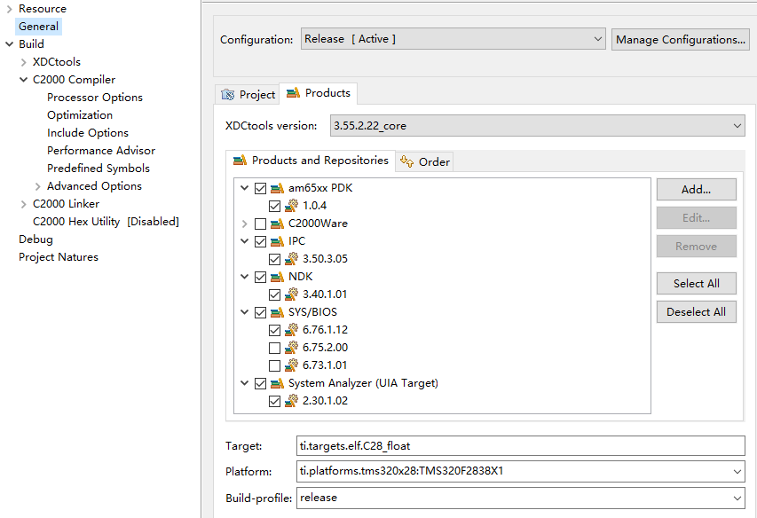Click the System Analyzer product icon
The image size is (757, 518).
tap(277, 383)
